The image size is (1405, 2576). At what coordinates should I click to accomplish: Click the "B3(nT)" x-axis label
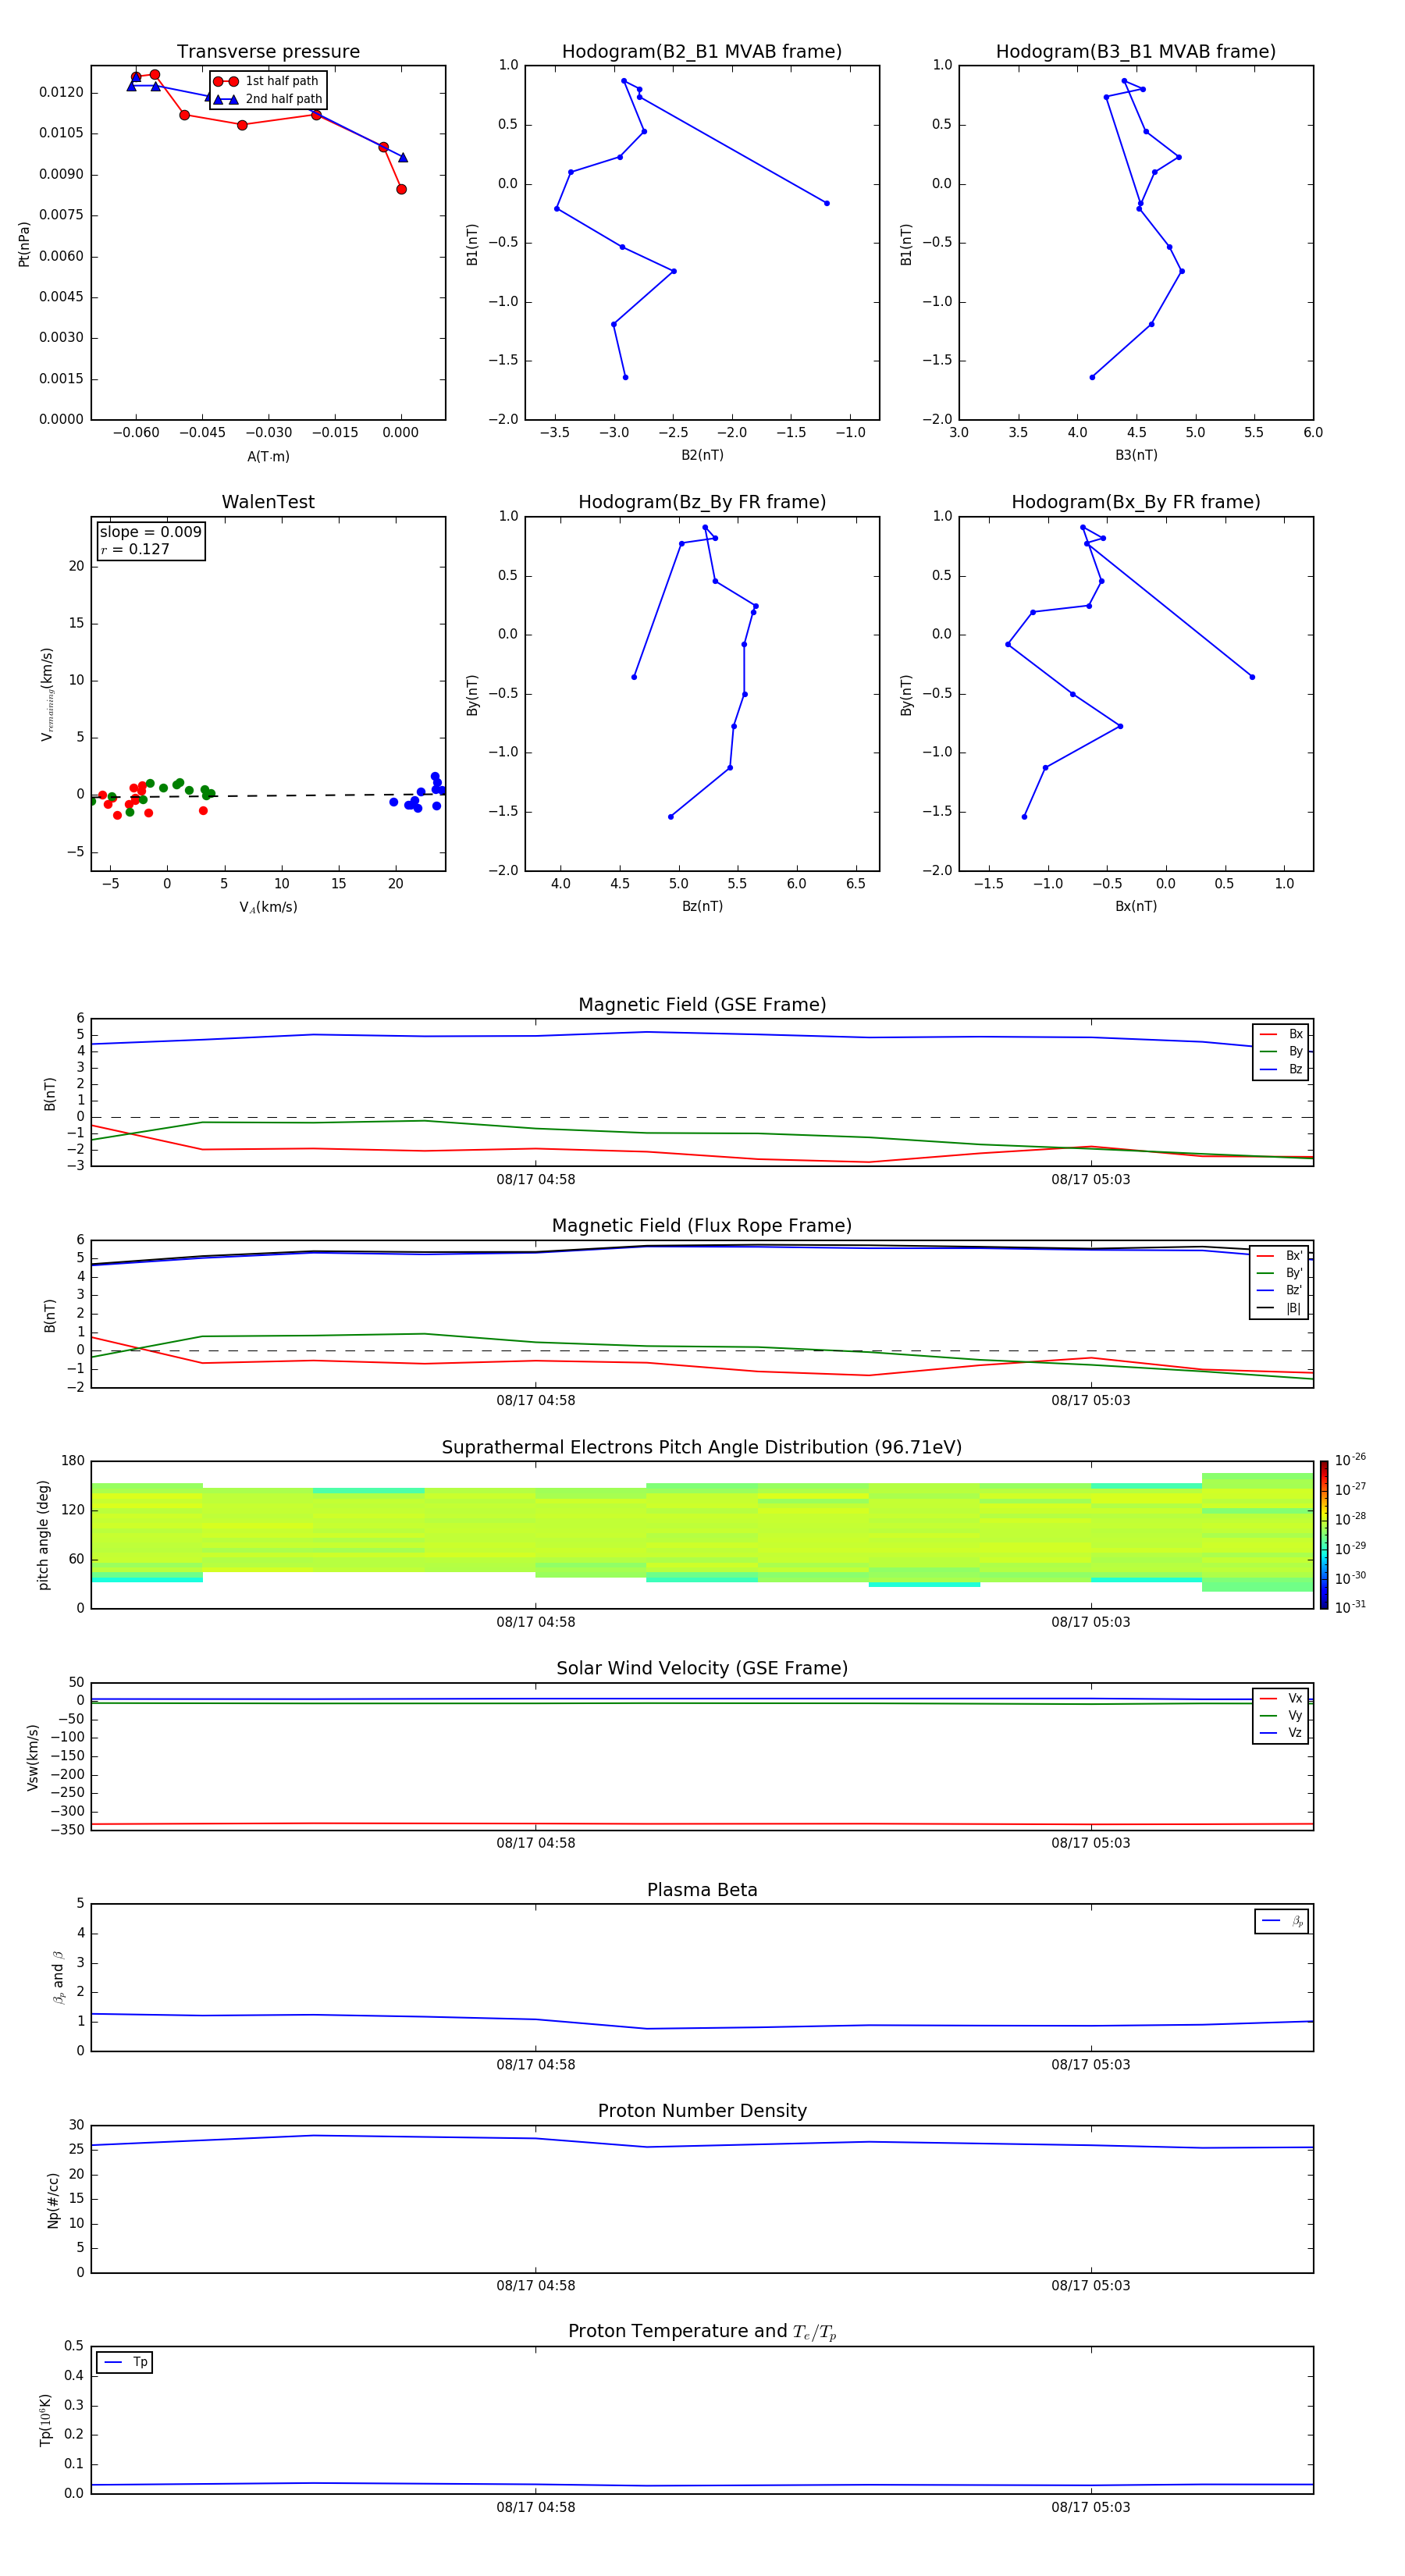coord(1136,455)
